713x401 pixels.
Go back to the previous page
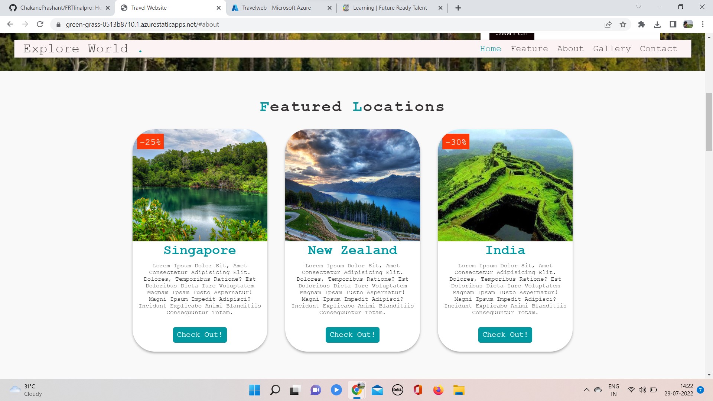10,25
